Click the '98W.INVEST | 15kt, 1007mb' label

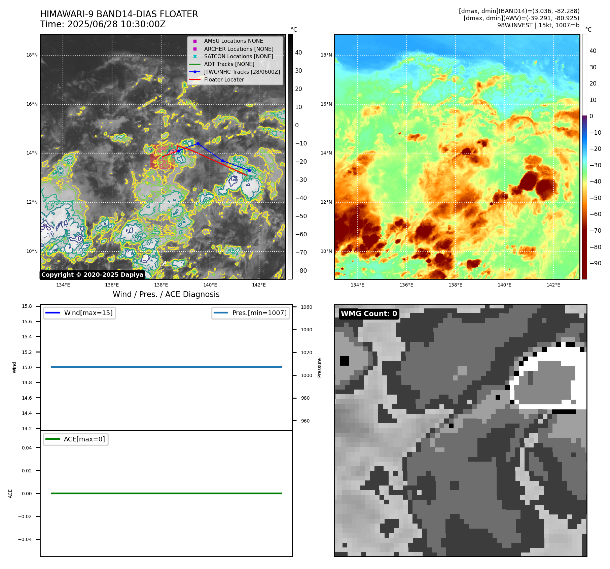pos(538,25)
